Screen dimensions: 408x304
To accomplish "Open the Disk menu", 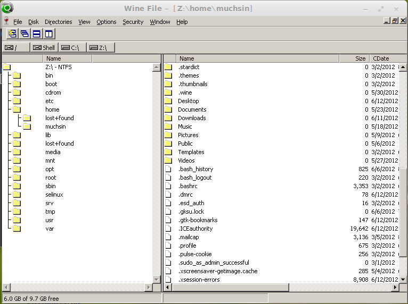I will [34, 22].
